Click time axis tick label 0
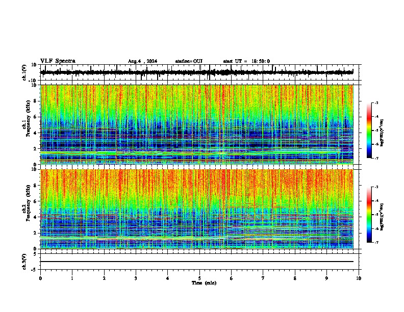Viewport: 404px width, 312px height. [x=40, y=278]
